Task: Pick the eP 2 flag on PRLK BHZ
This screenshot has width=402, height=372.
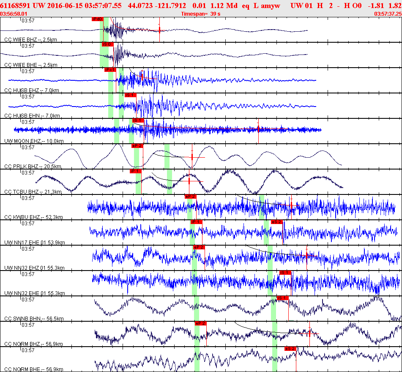Action: pyautogui.click(x=137, y=146)
